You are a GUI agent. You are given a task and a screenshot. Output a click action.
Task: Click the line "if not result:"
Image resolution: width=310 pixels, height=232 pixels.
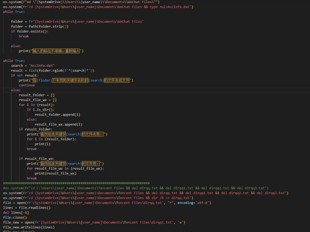(x=25, y=75)
